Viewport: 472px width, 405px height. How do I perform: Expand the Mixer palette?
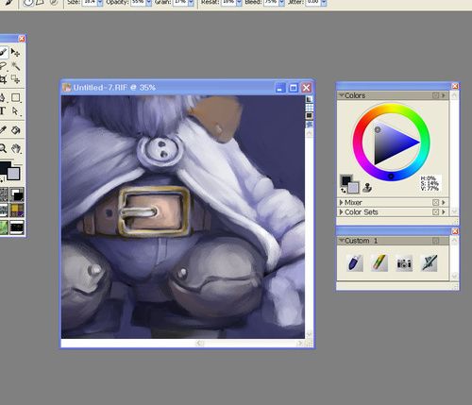point(341,202)
